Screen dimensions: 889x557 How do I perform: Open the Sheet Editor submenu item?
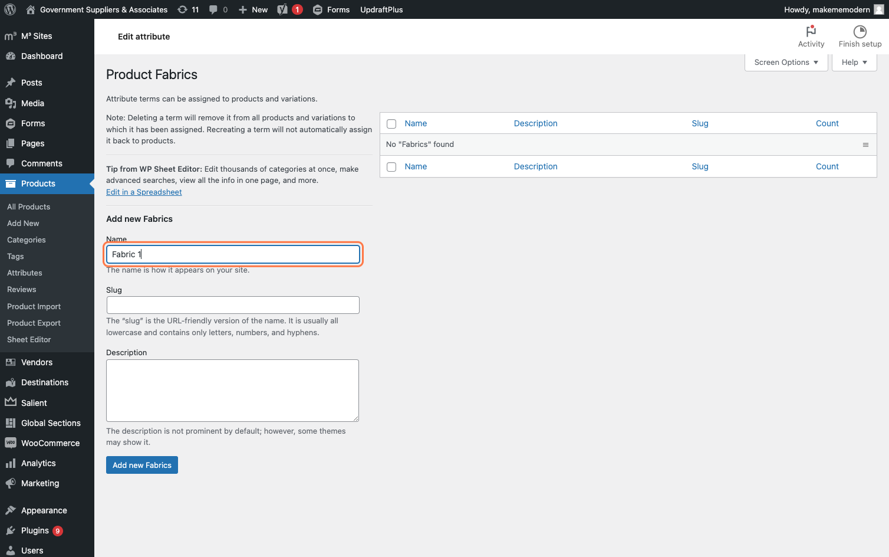29,339
